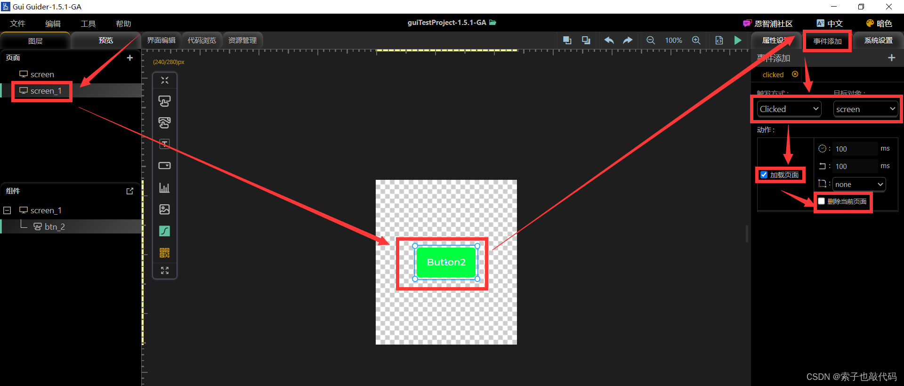
Task: Add a new page with the plus icon
Action: point(130,58)
